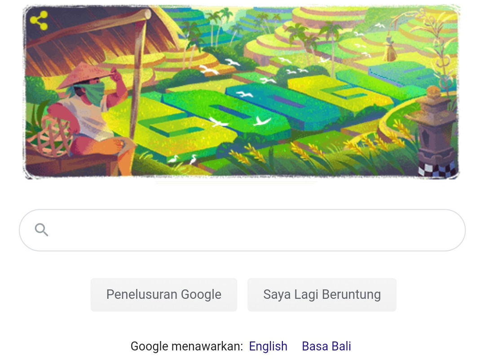Click the thatched hut roof in doodle
The height and width of the screenshot is (363, 485).
tap(99, 40)
